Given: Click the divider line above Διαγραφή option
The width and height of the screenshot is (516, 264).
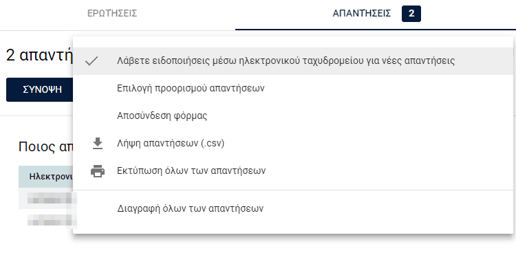Looking at the screenshot, I should pyautogui.click(x=293, y=190).
